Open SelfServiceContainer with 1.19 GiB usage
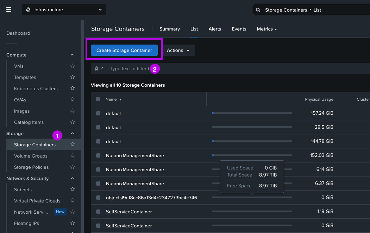Viewport: 370px width, 233px height. pos(129,212)
